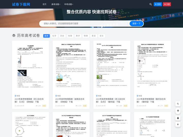Open the floating sidebar search icon

coord(178,104)
